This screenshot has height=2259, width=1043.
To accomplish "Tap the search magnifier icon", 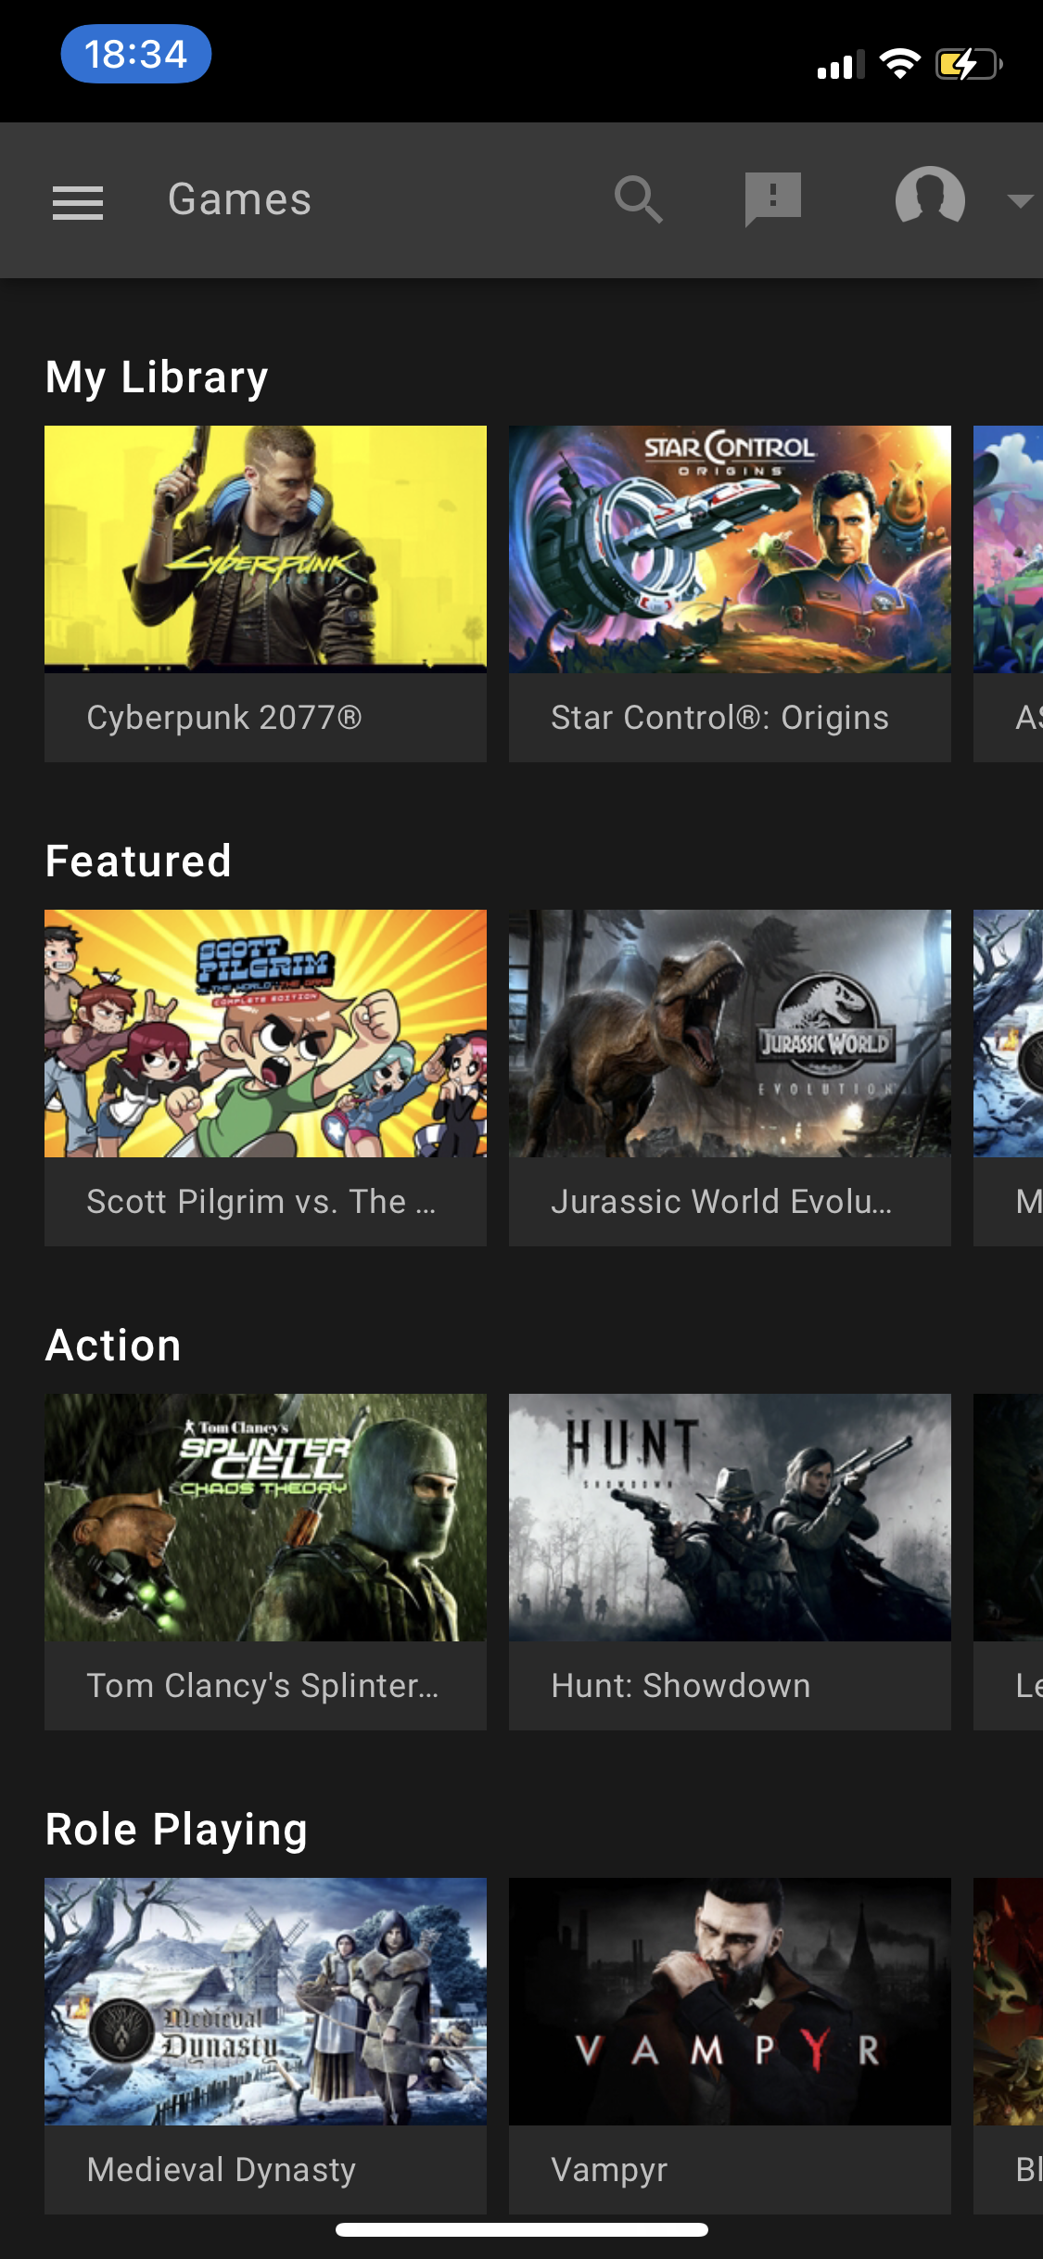I will [639, 199].
